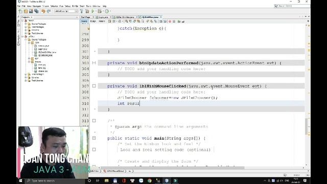The image size is (327, 184).
Task: Open File Explorer from the taskbar
Action: 107,180
